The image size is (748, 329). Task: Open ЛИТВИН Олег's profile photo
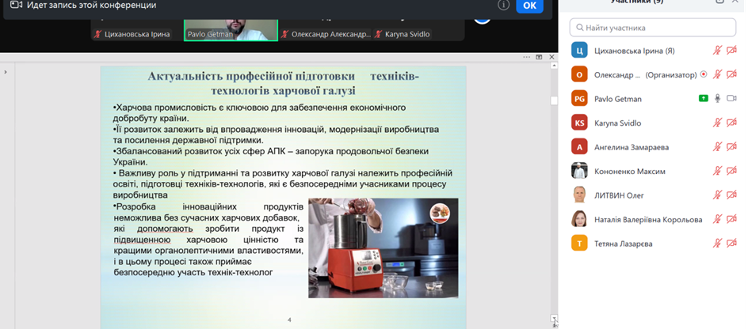point(579,195)
